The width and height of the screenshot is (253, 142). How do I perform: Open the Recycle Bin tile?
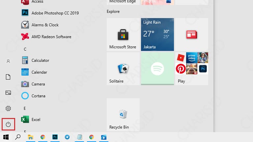tap(123, 115)
